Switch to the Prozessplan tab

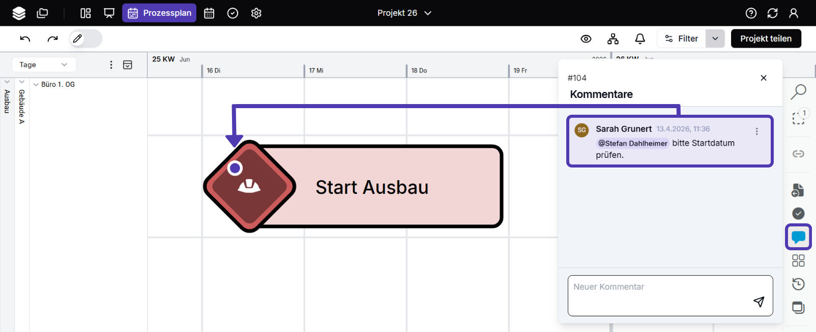[159, 13]
